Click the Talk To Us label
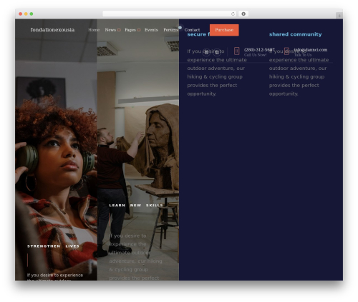 tap(303, 55)
